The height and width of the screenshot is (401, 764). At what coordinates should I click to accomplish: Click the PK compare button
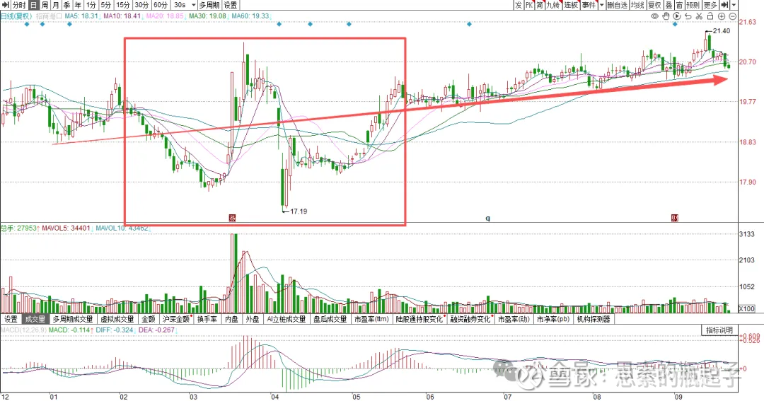(528, 5)
